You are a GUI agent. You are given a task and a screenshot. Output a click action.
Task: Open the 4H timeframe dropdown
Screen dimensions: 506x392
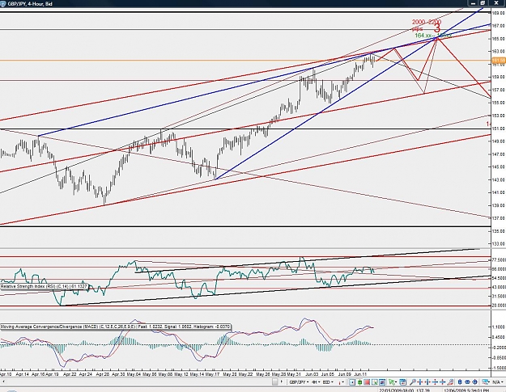(x=316, y=382)
